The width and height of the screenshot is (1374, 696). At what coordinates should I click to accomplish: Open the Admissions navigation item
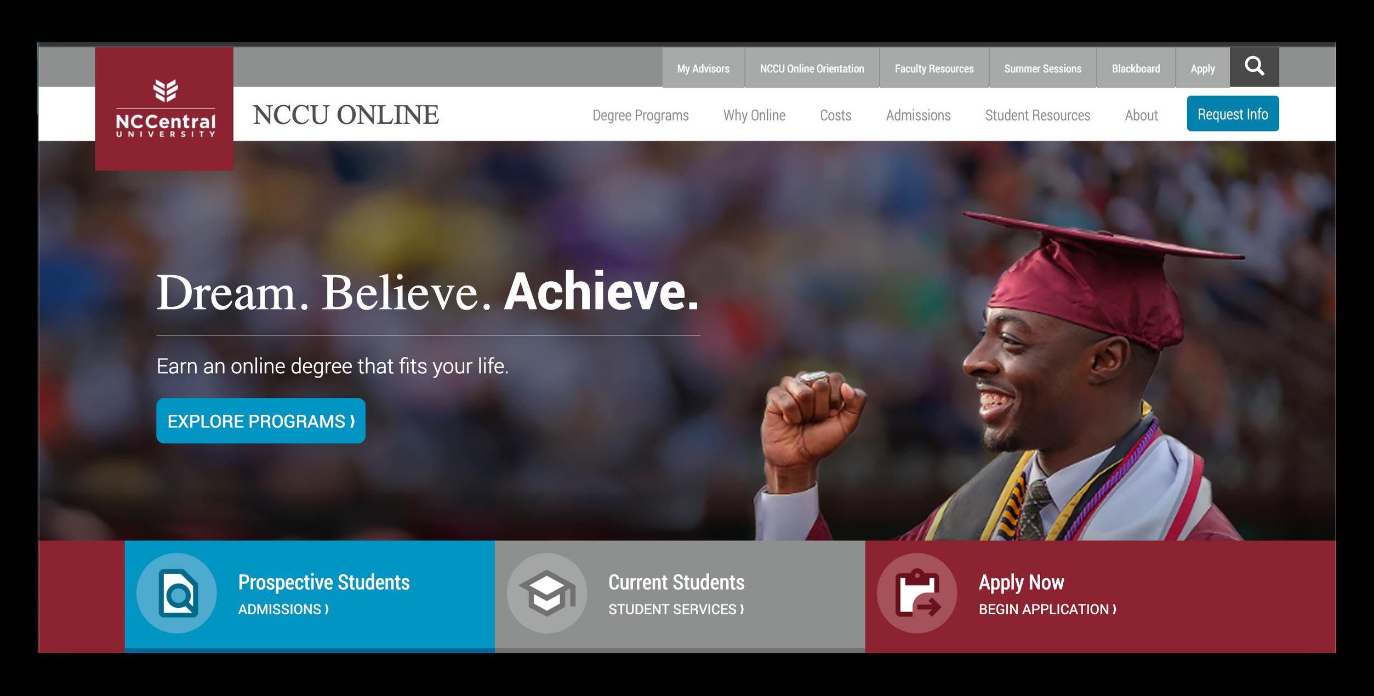point(918,115)
